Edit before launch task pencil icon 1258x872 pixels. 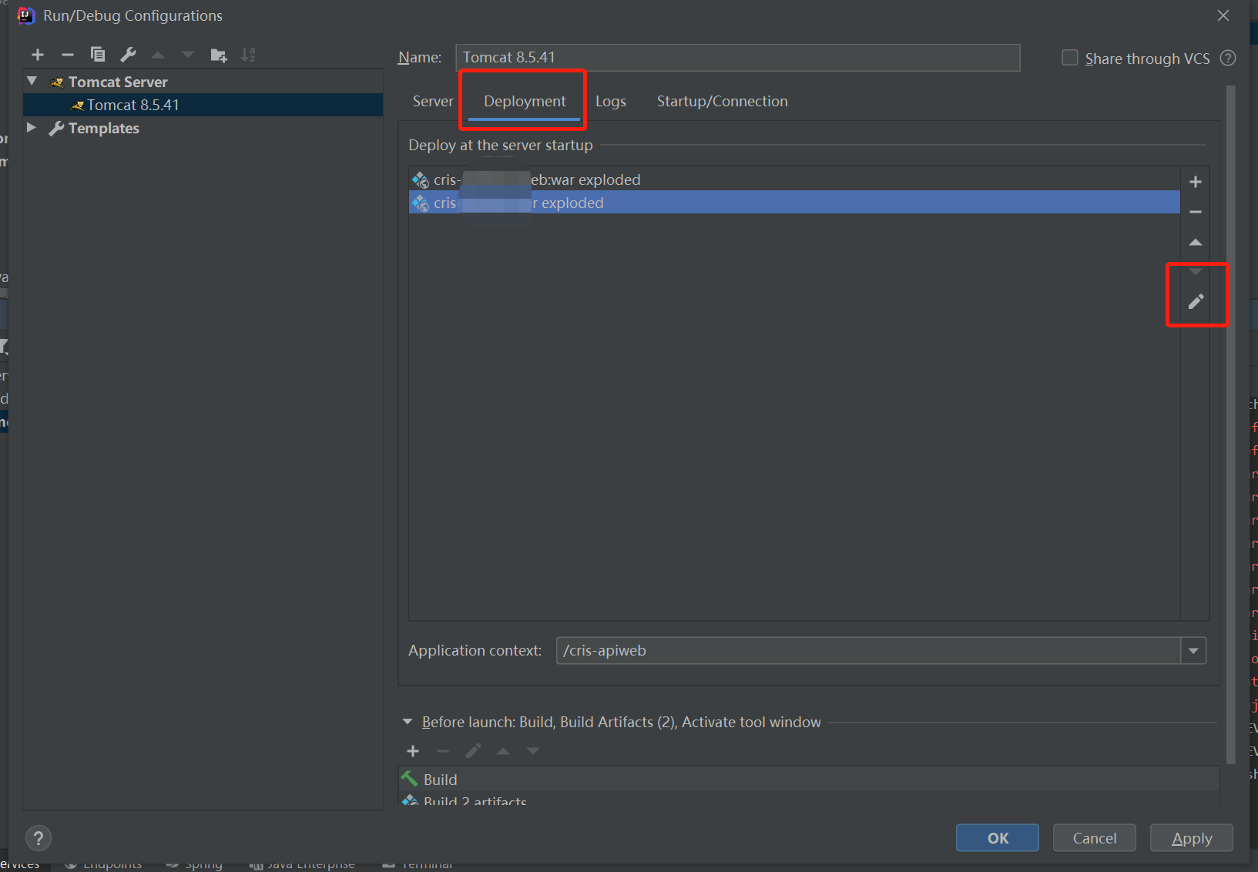point(473,751)
